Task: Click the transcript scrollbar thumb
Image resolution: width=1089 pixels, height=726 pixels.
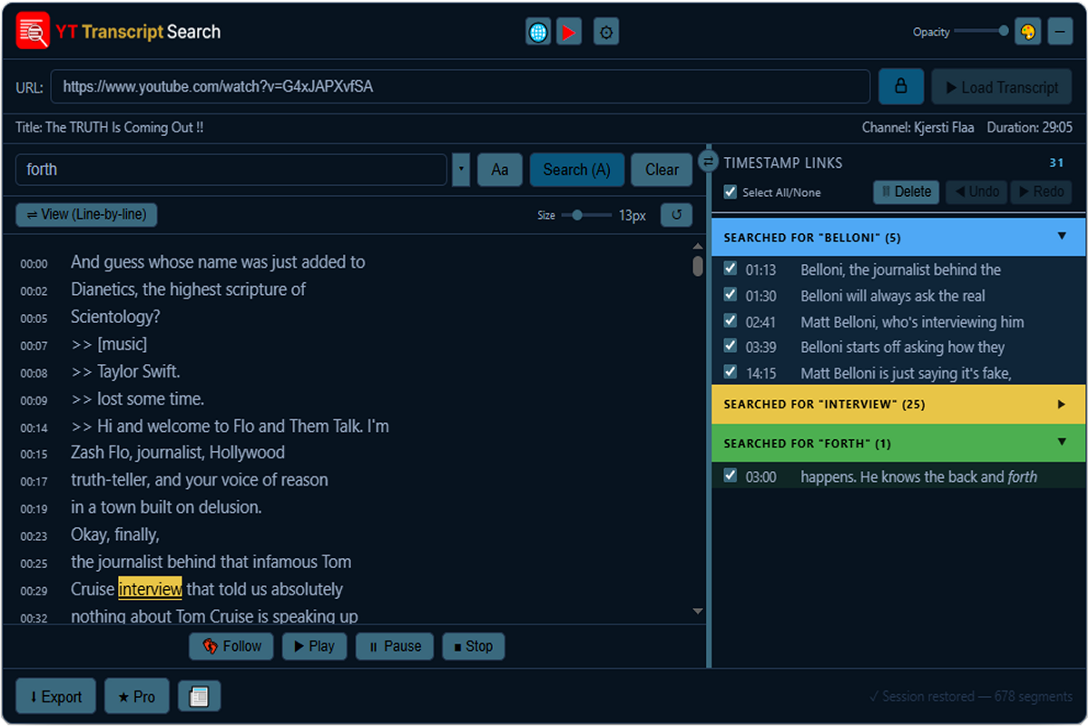Action: (x=698, y=266)
